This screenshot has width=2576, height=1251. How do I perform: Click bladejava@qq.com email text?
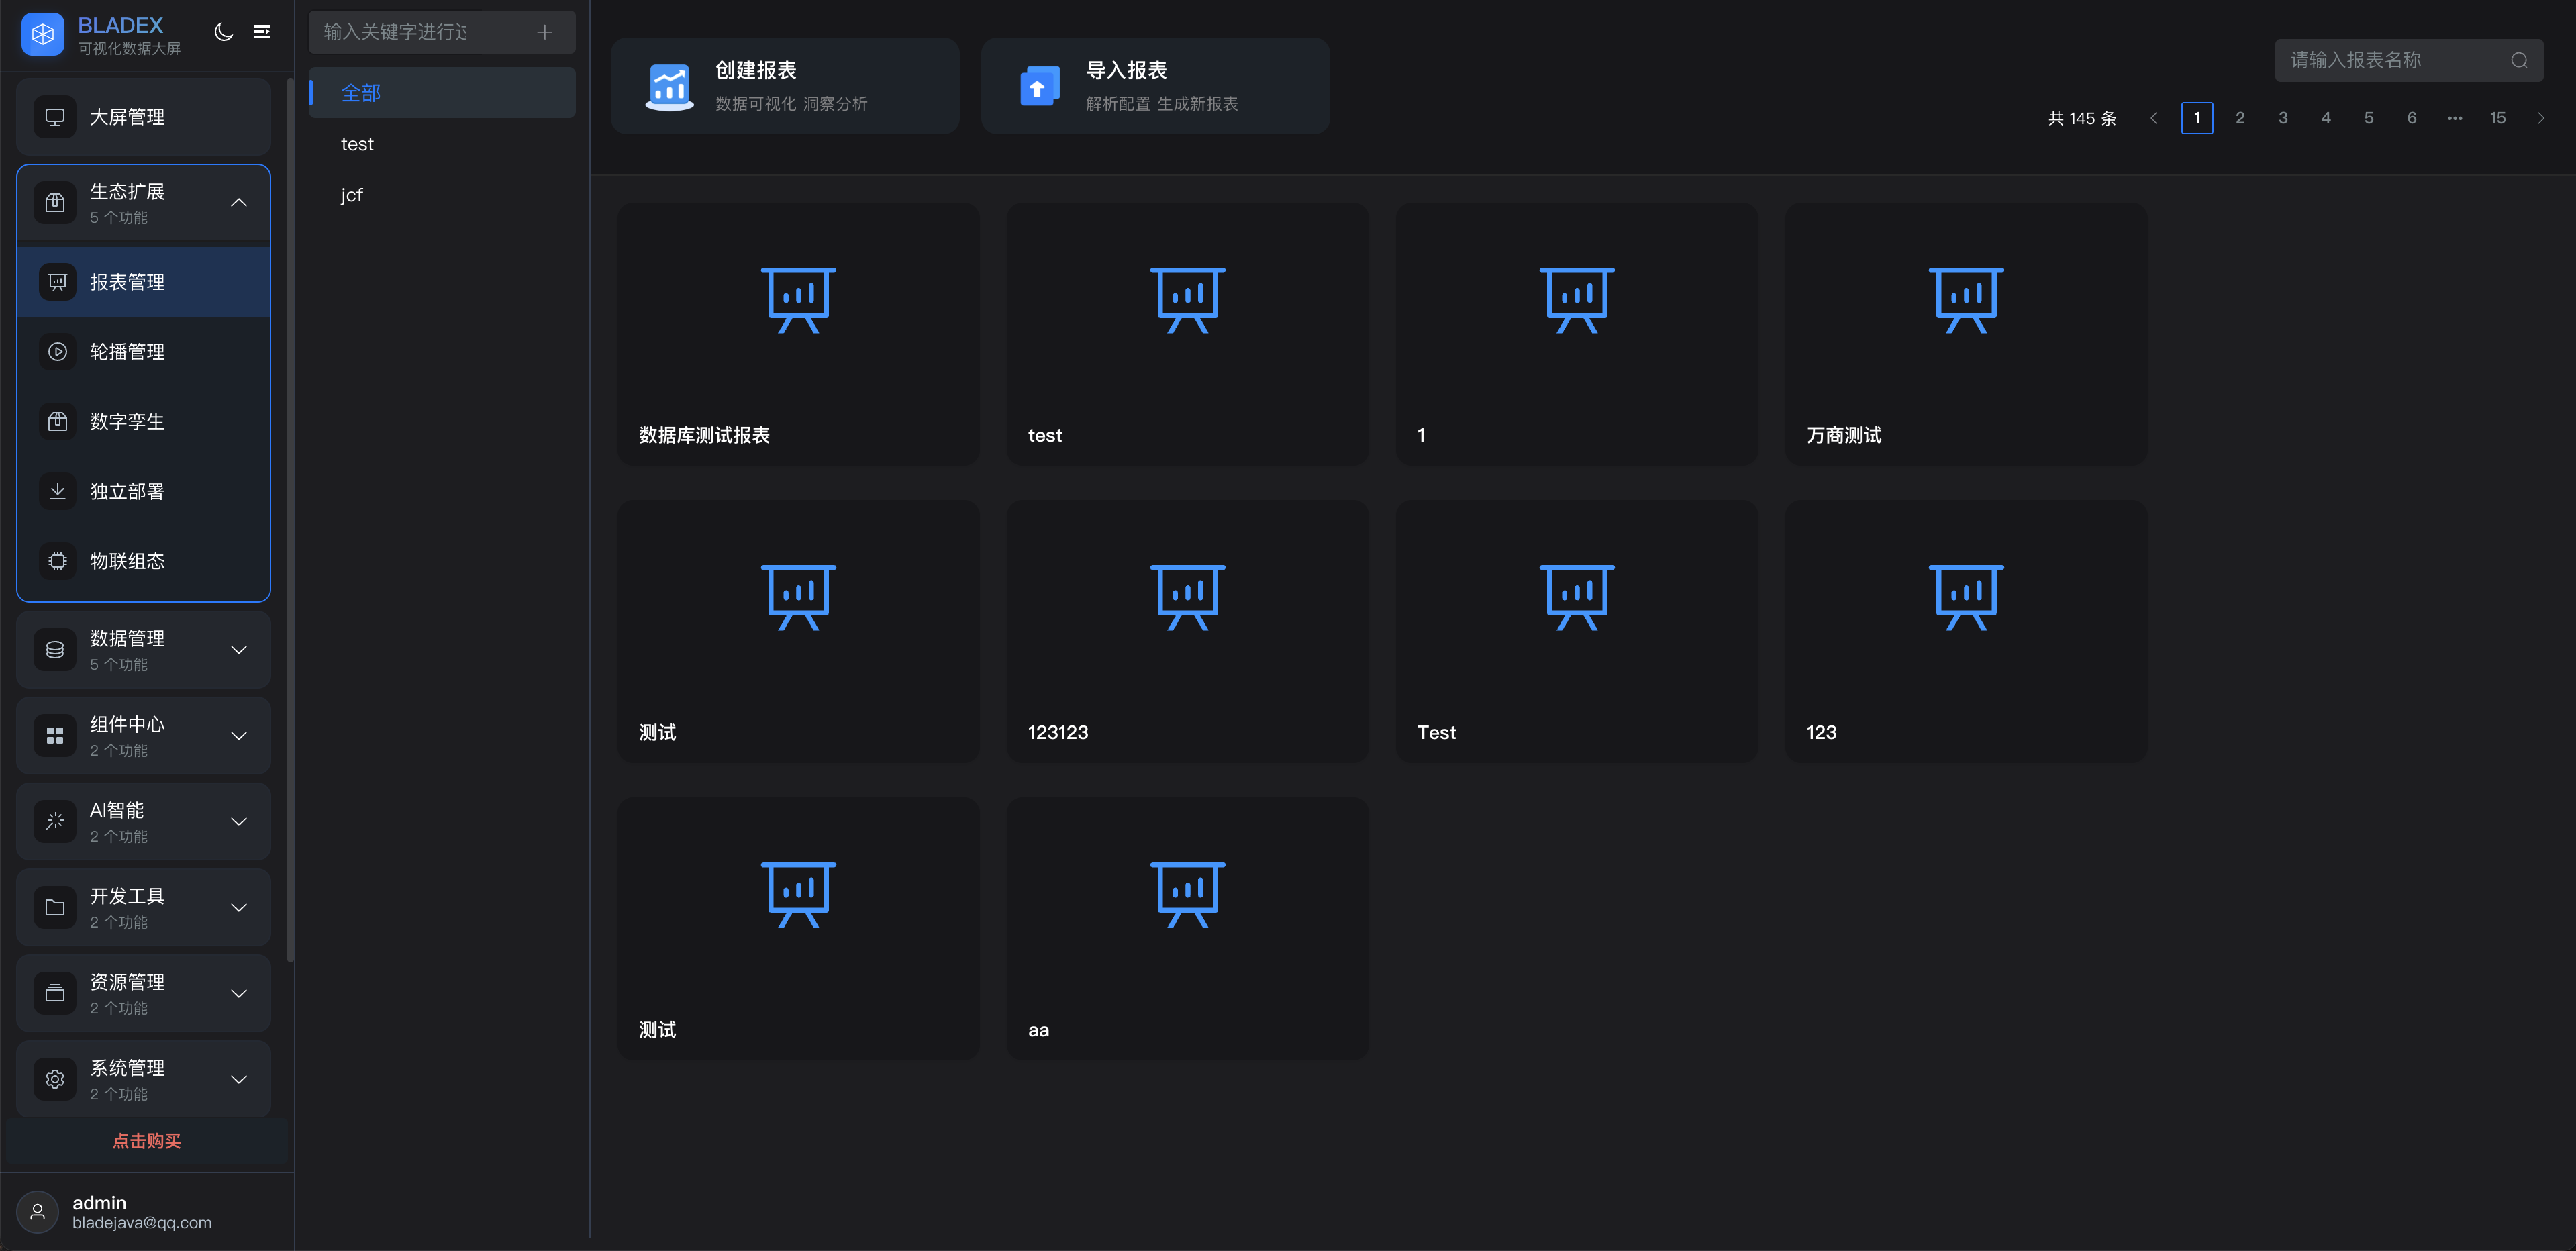(x=142, y=1223)
